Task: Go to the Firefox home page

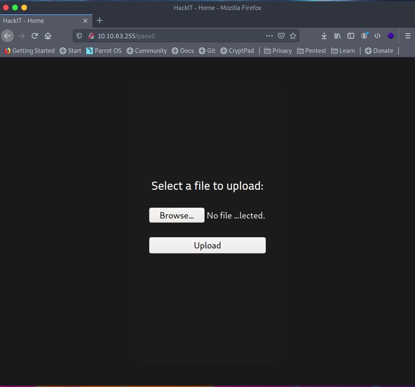Action: pos(48,36)
